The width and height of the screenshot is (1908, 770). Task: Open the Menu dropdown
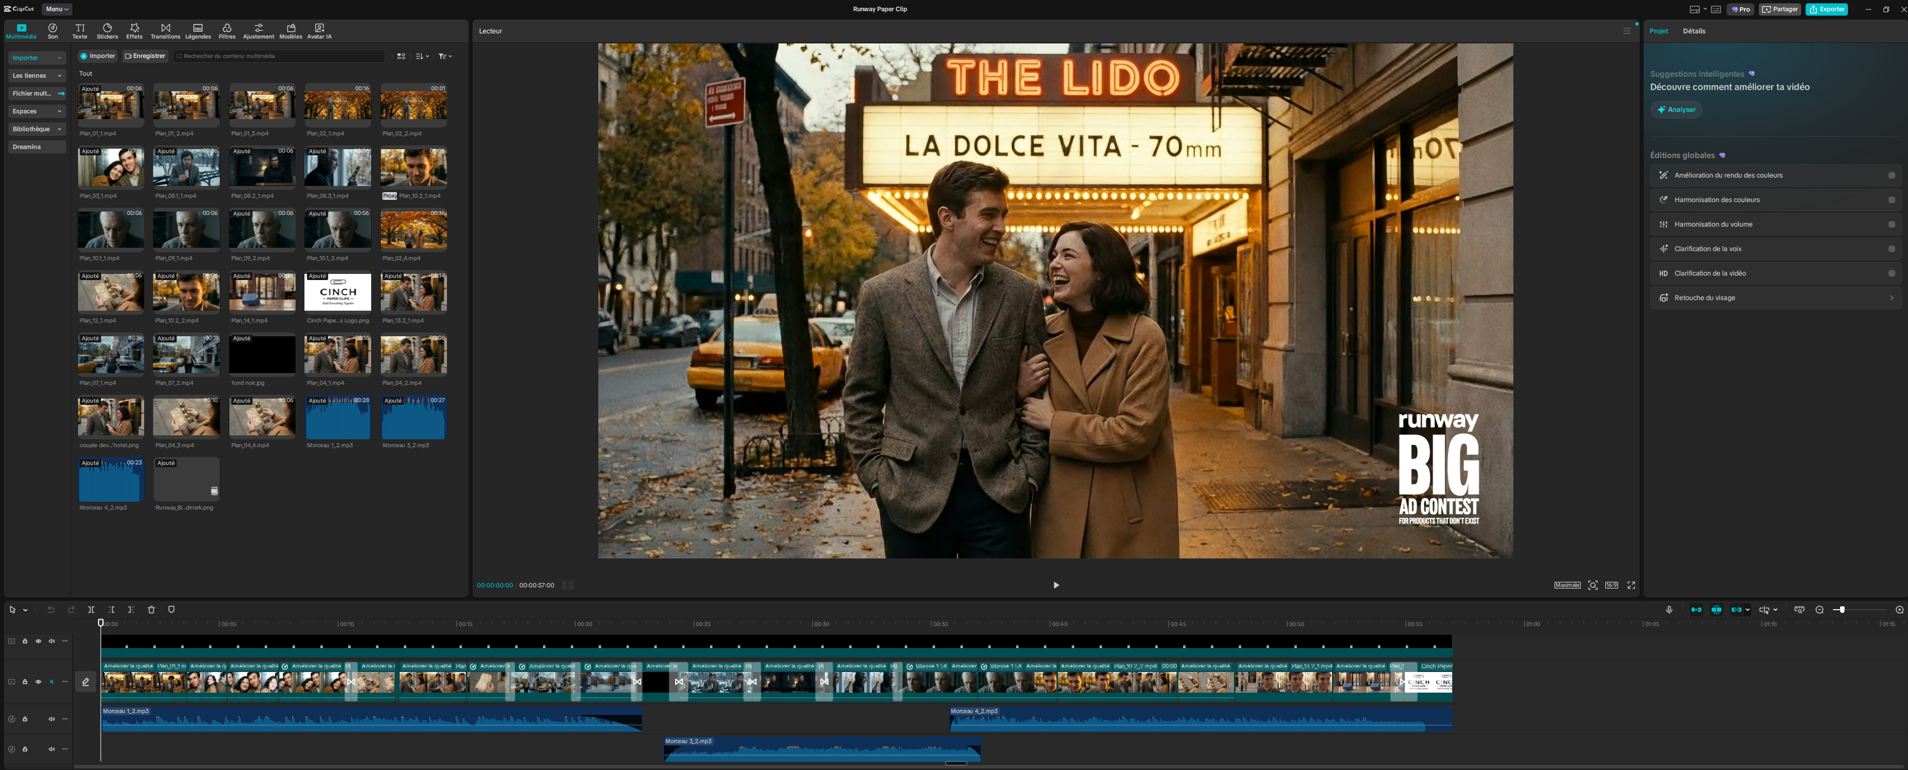click(x=56, y=9)
